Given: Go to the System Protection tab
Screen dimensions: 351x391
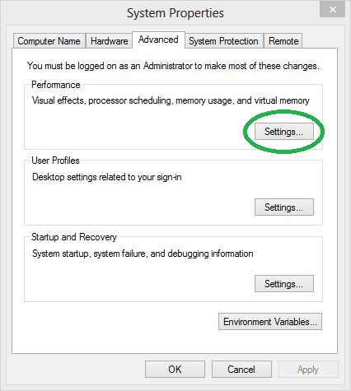Looking at the screenshot, I should [x=223, y=41].
